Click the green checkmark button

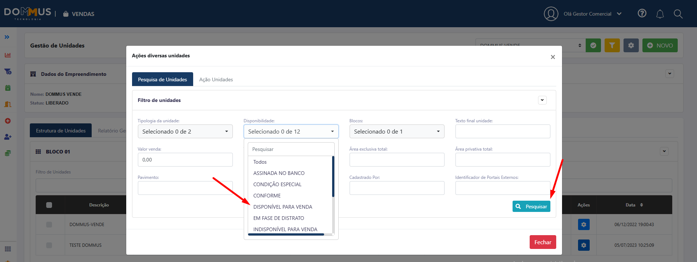[593, 45]
